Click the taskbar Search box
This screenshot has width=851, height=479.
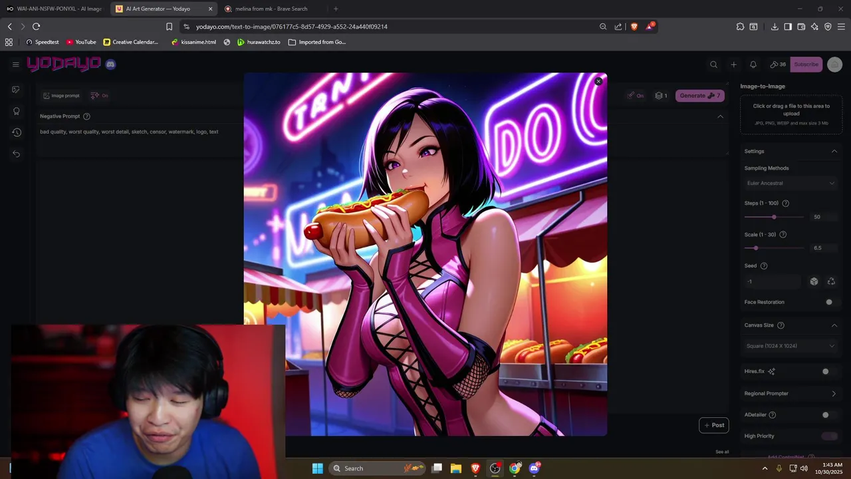click(x=377, y=468)
